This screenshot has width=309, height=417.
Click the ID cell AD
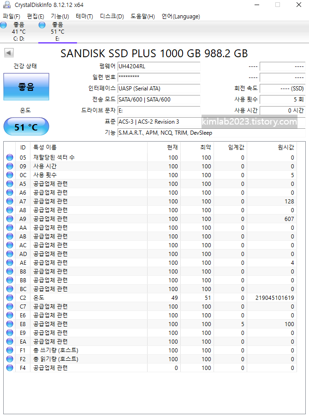23,254
